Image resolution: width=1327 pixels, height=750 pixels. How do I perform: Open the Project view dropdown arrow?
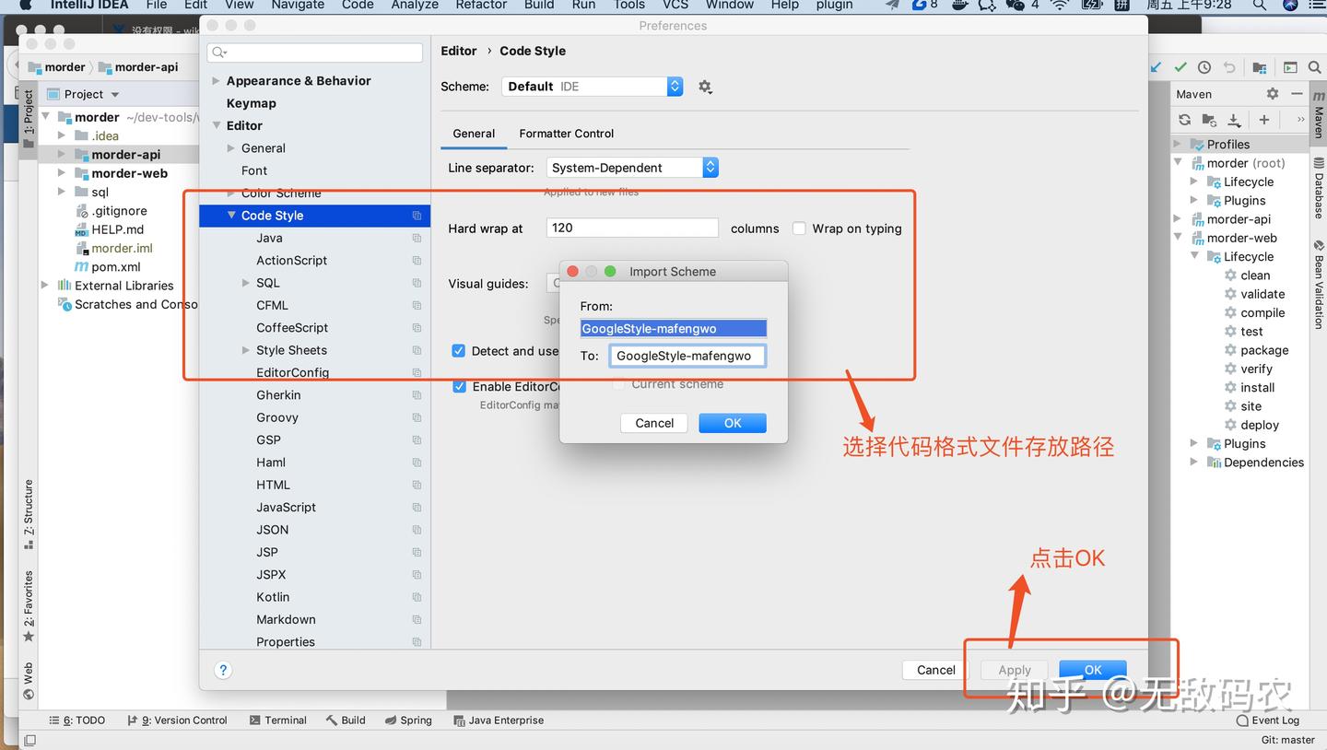coord(115,94)
